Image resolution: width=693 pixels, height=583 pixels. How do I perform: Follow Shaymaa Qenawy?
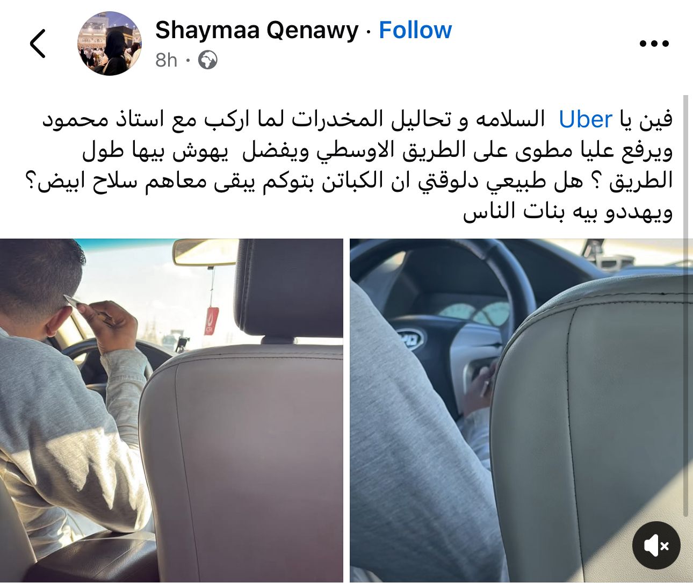pos(415,30)
